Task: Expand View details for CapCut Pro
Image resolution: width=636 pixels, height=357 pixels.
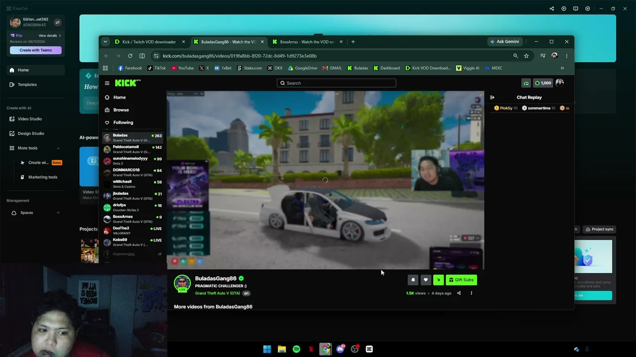Action: pos(50,36)
